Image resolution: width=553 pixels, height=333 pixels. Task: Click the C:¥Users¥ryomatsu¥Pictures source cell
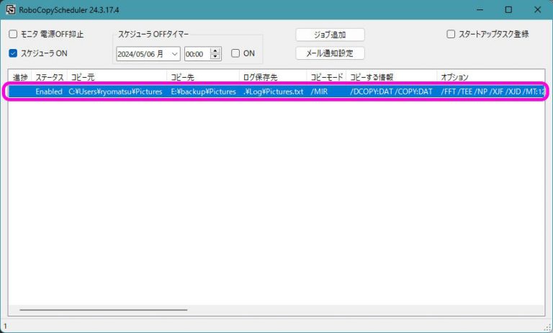pos(115,92)
